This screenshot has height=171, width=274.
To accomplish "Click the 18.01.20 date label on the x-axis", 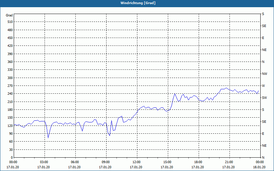I will point(259,167).
